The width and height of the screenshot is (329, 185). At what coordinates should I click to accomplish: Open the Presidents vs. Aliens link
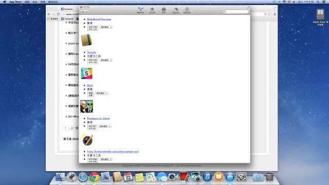98,118
